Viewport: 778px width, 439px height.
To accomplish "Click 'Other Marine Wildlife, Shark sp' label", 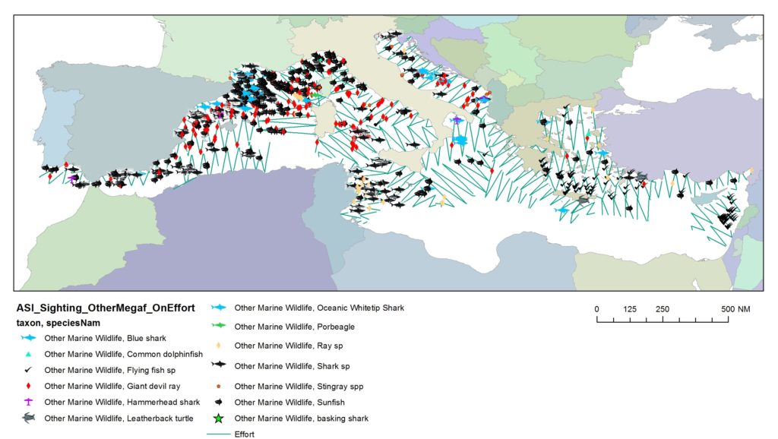I will coord(292,366).
